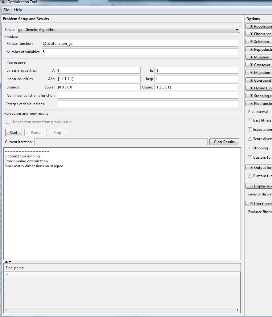
Task: Expand the Mutation options section
Action: click(252, 57)
